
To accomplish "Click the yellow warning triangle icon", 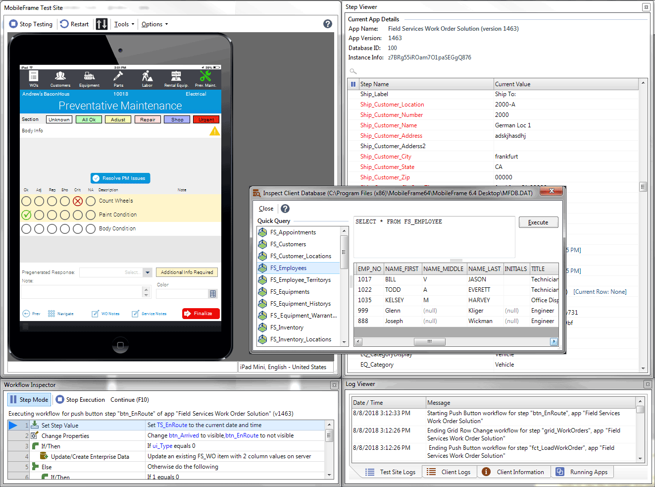I will click(x=214, y=131).
